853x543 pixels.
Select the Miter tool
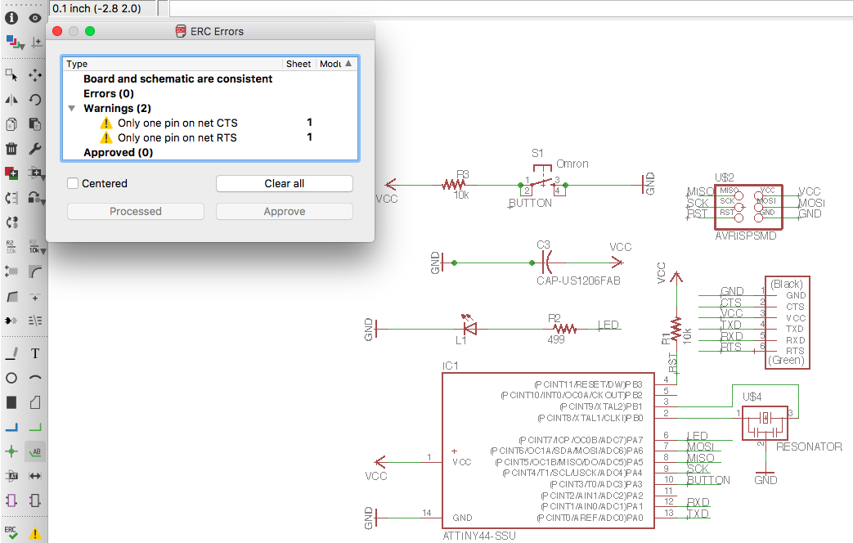pyautogui.click(x=35, y=271)
